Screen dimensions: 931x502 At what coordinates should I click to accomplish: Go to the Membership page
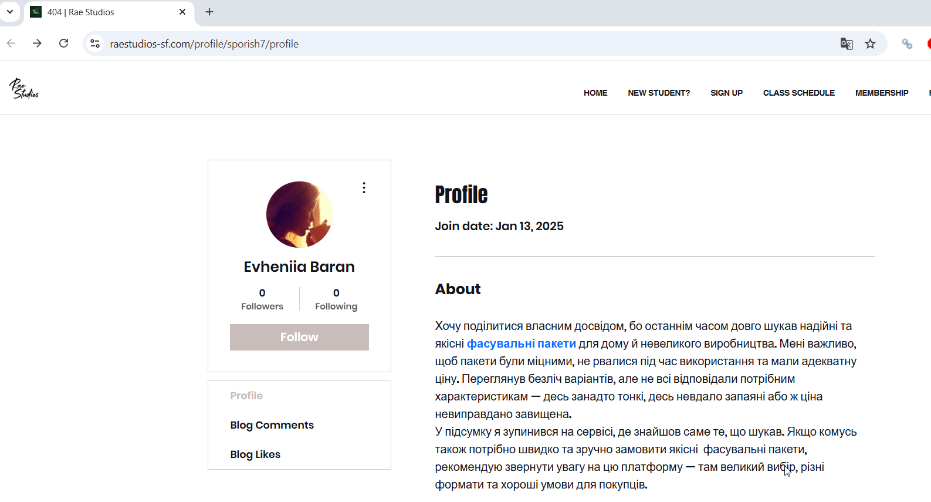coord(881,93)
